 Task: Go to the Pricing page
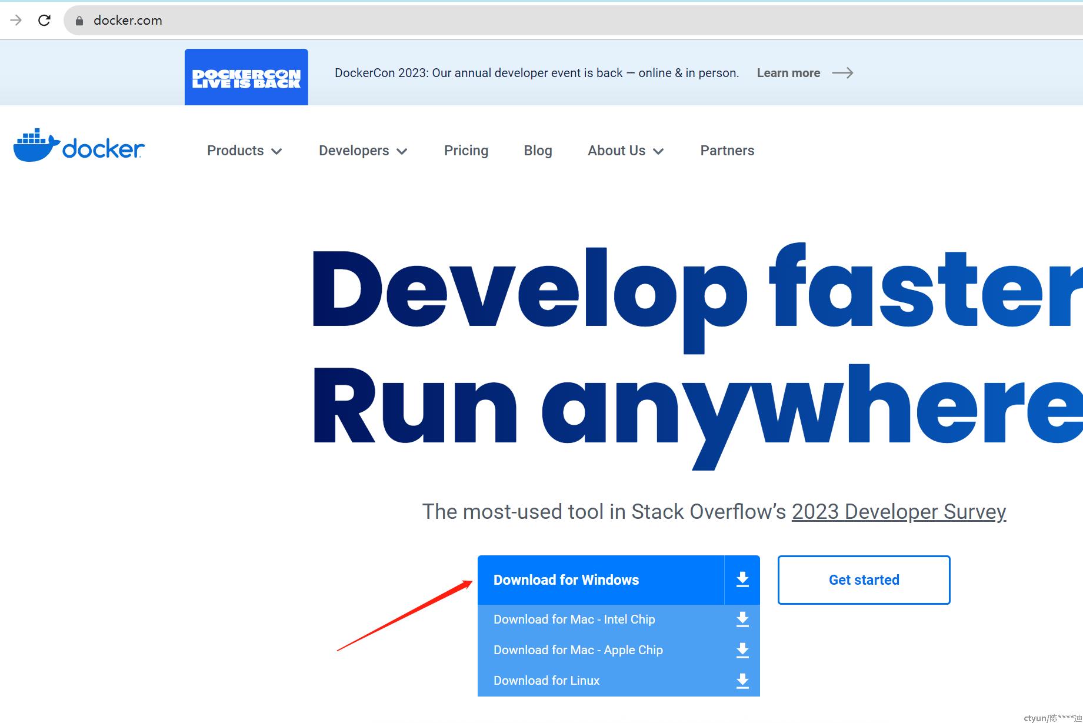[466, 151]
